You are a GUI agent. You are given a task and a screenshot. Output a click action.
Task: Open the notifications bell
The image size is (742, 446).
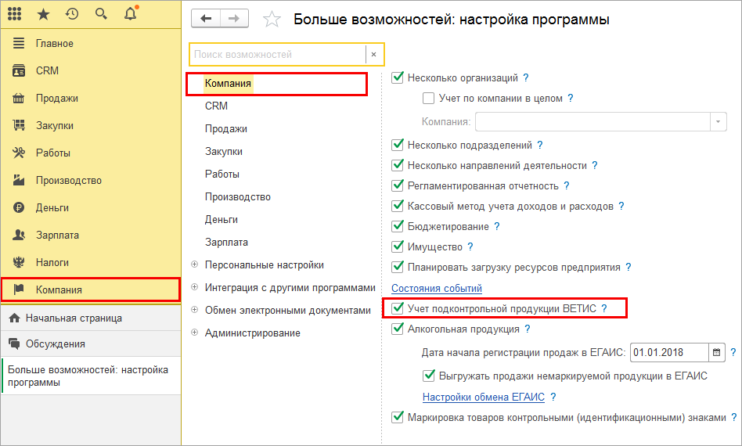point(130,14)
